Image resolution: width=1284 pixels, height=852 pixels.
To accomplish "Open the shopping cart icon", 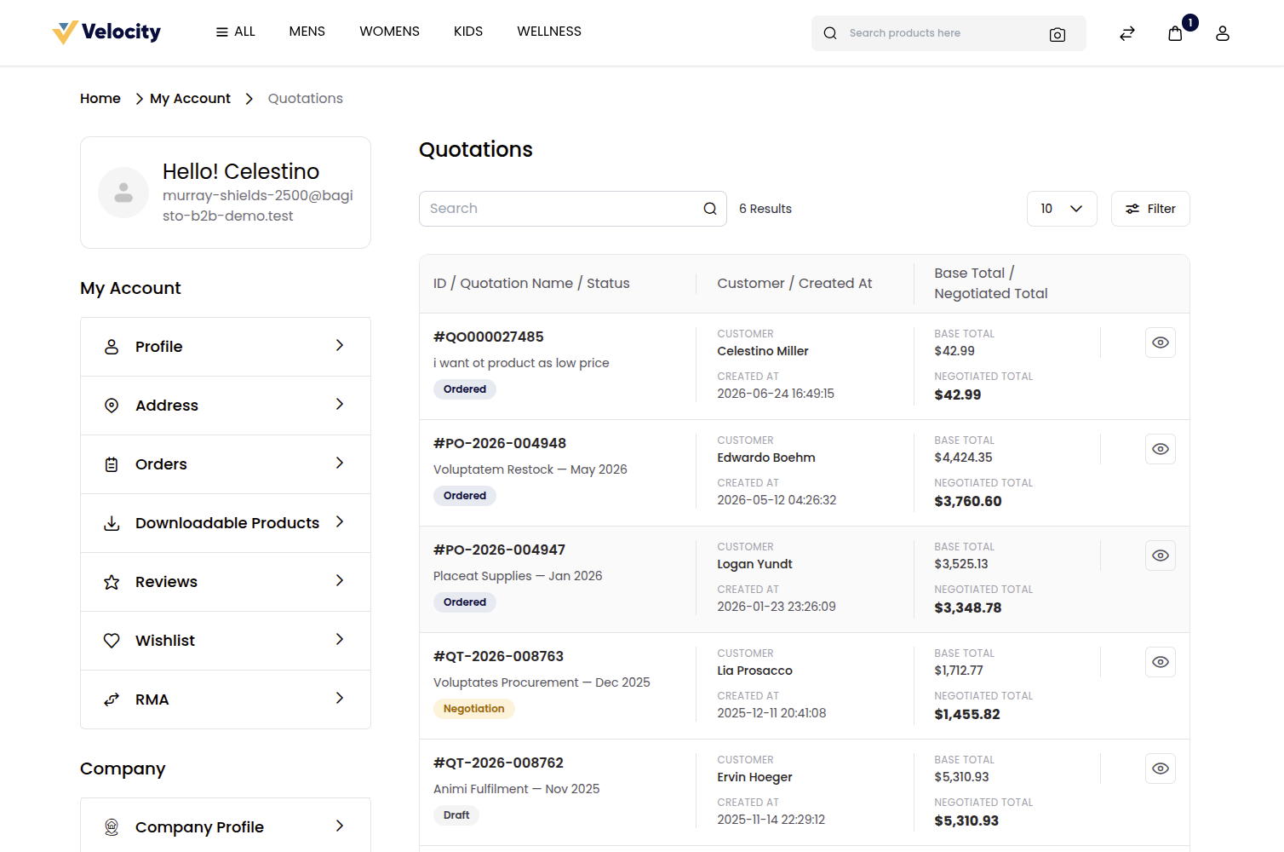I will point(1175,33).
